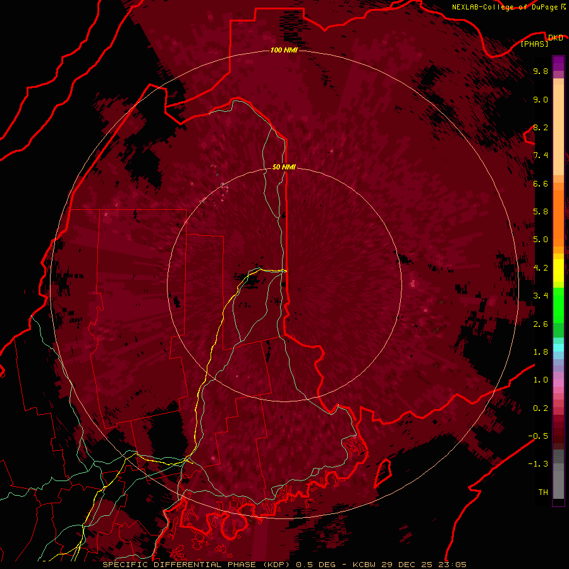569x569 pixels.
Task: Click the 5.8 color scale value
Action: [541, 212]
